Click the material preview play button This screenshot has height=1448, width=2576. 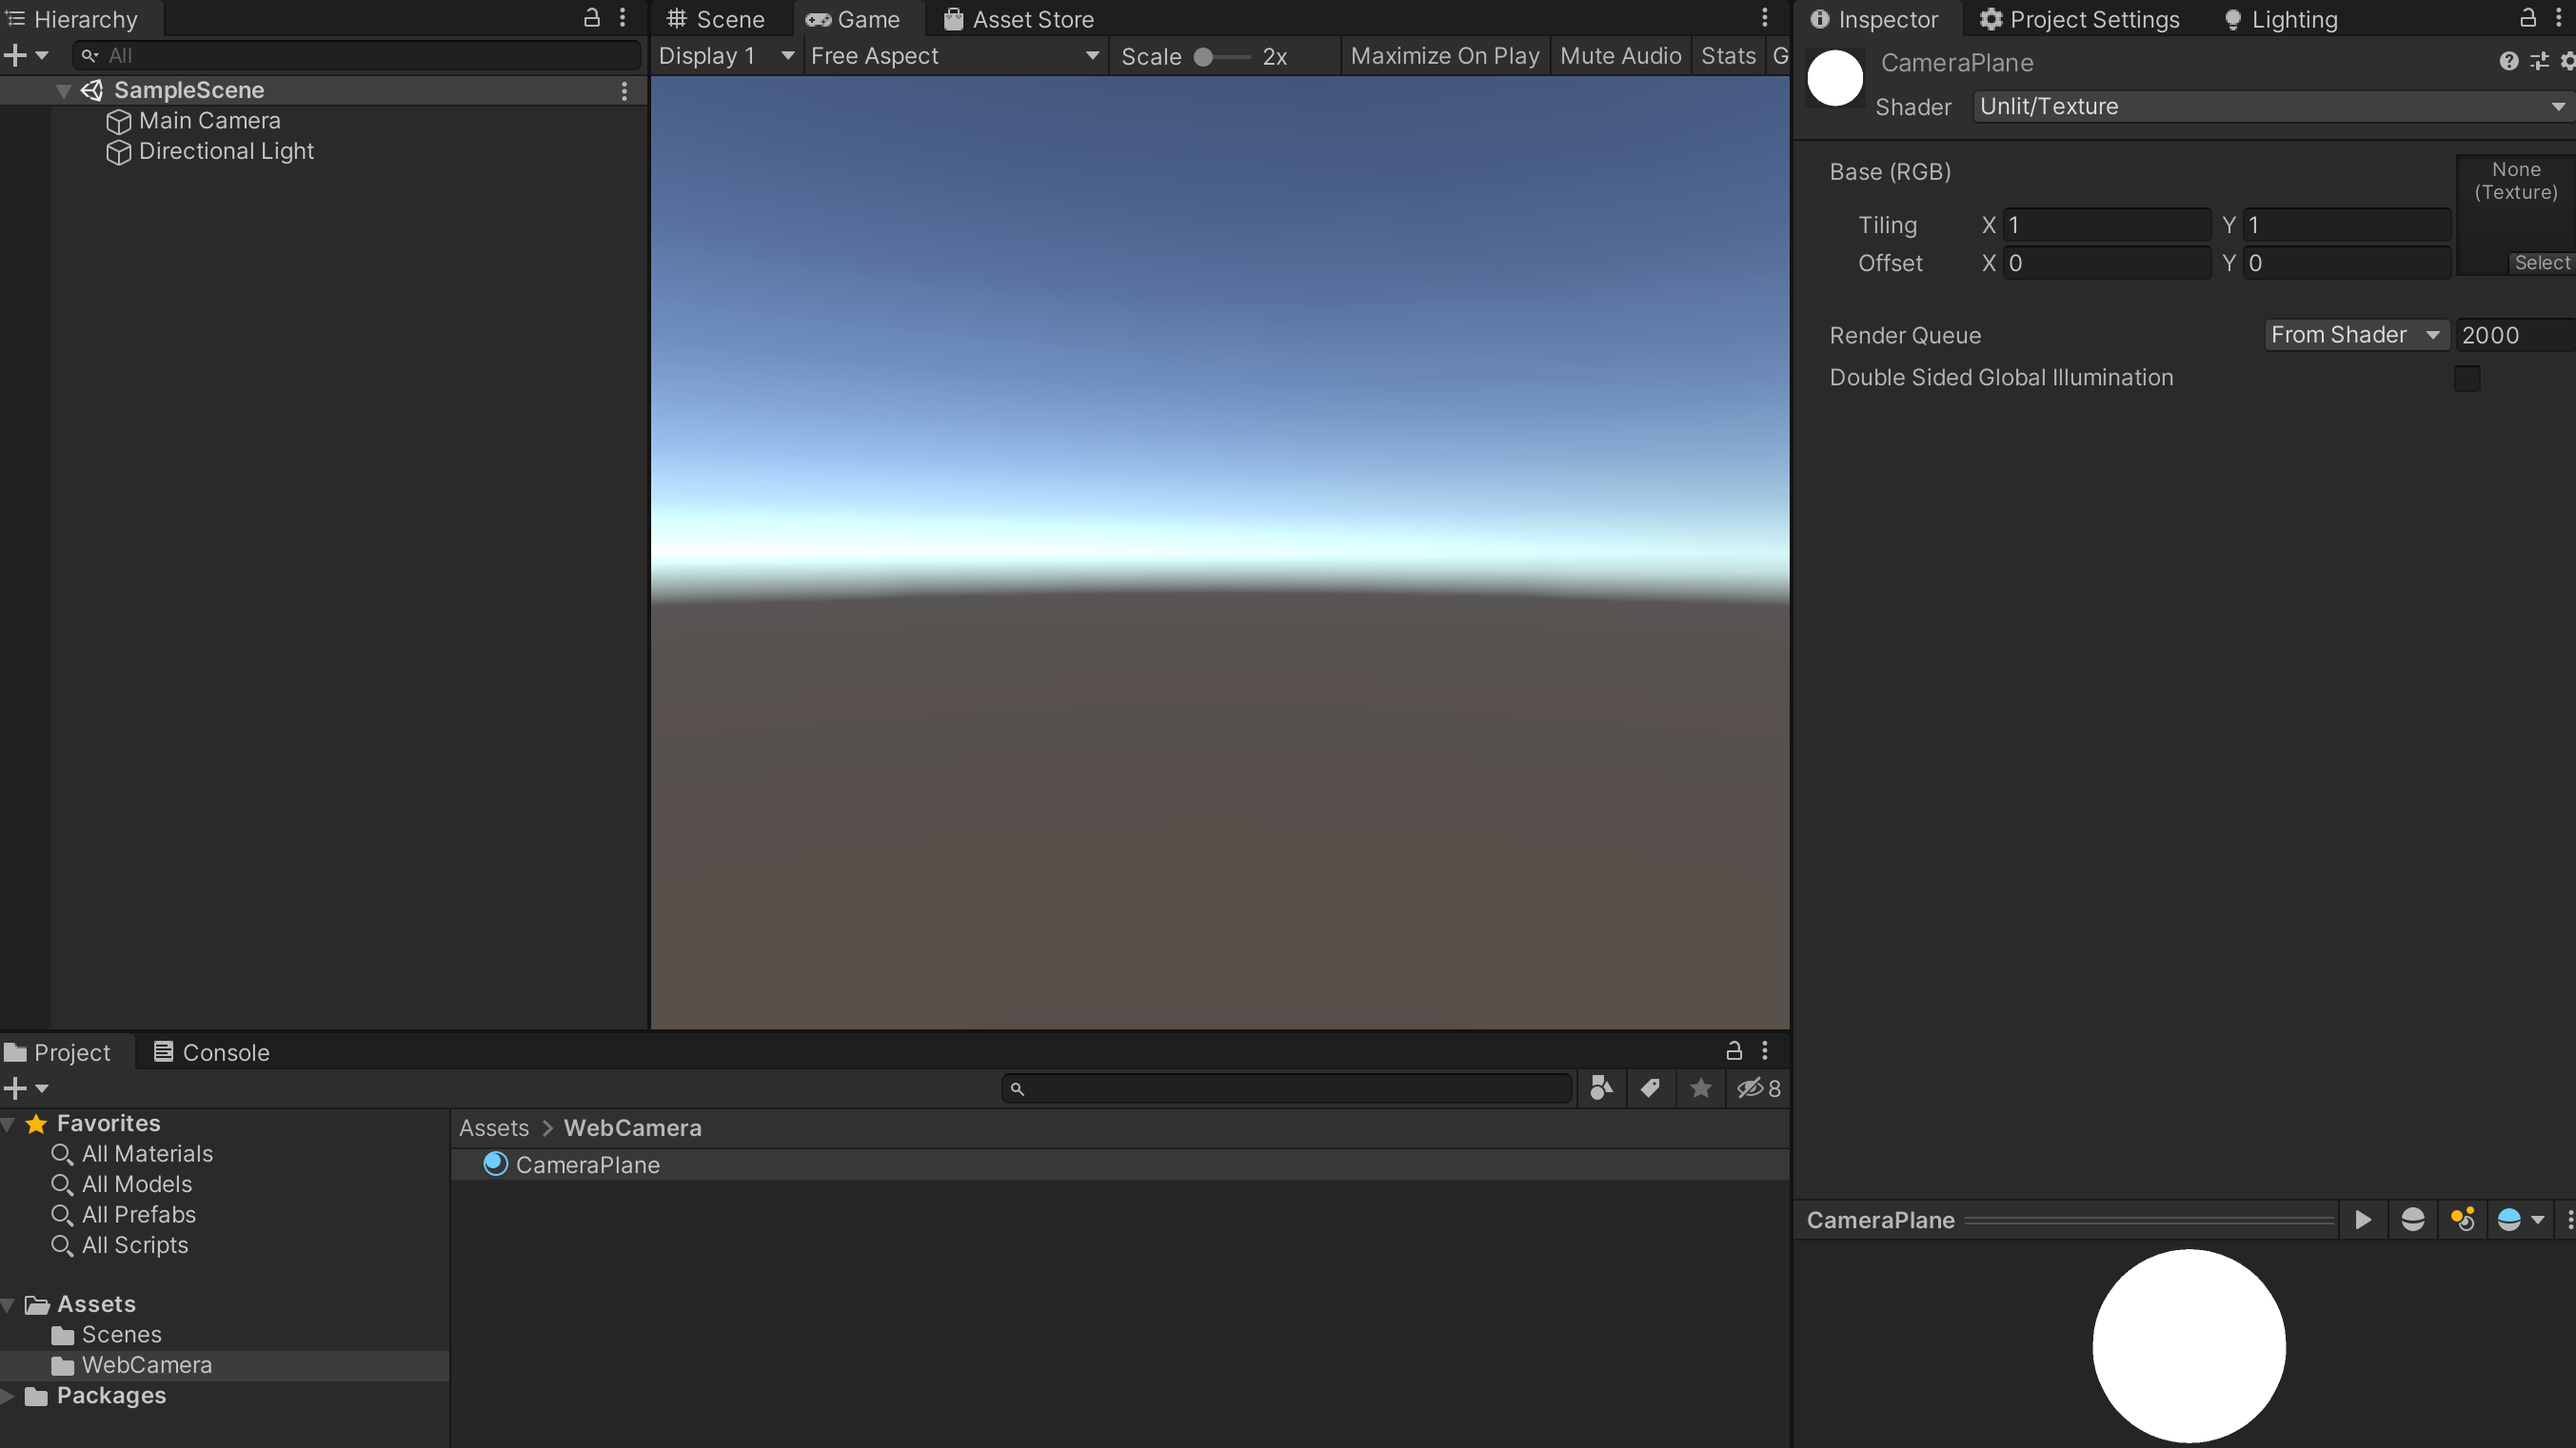tap(2362, 1221)
